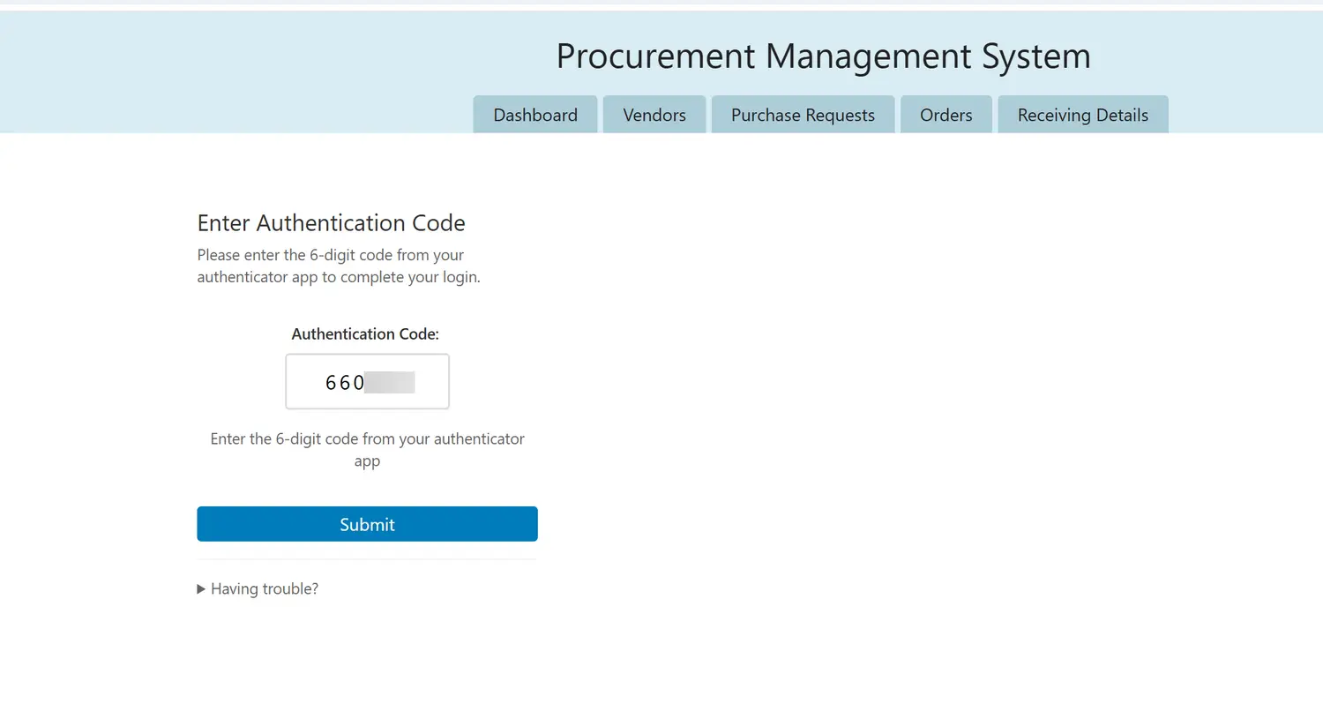Switch to the Vendors tab
This screenshot has width=1323, height=719.
click(x=654, y=116)
